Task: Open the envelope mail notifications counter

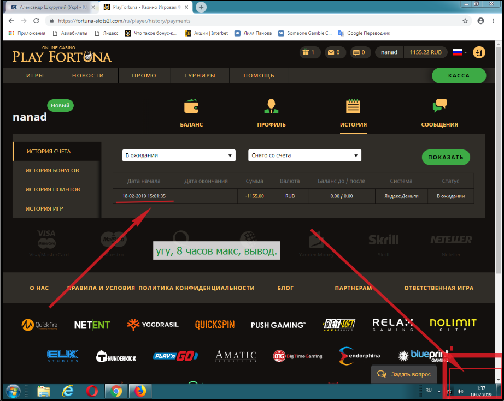Action: pyautogui.click(x=335, y=52)
